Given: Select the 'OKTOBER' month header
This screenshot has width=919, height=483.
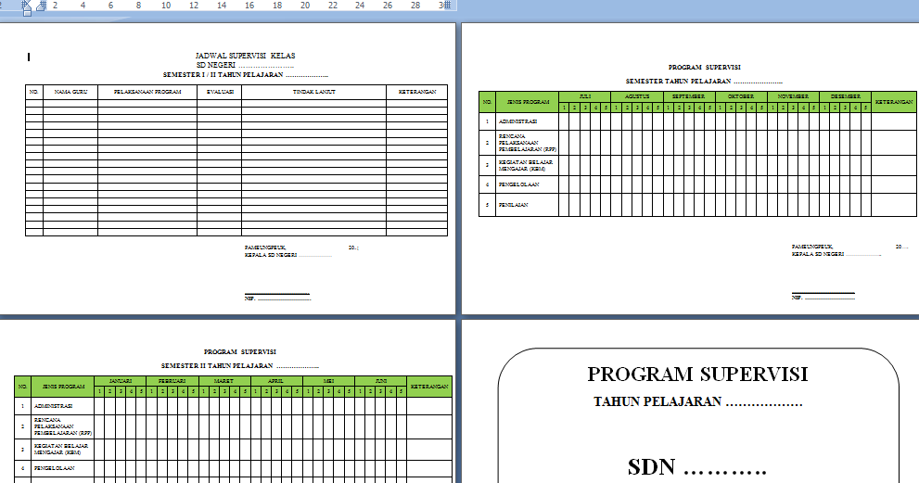Looking at the screenshot, I should pos(741,96).
